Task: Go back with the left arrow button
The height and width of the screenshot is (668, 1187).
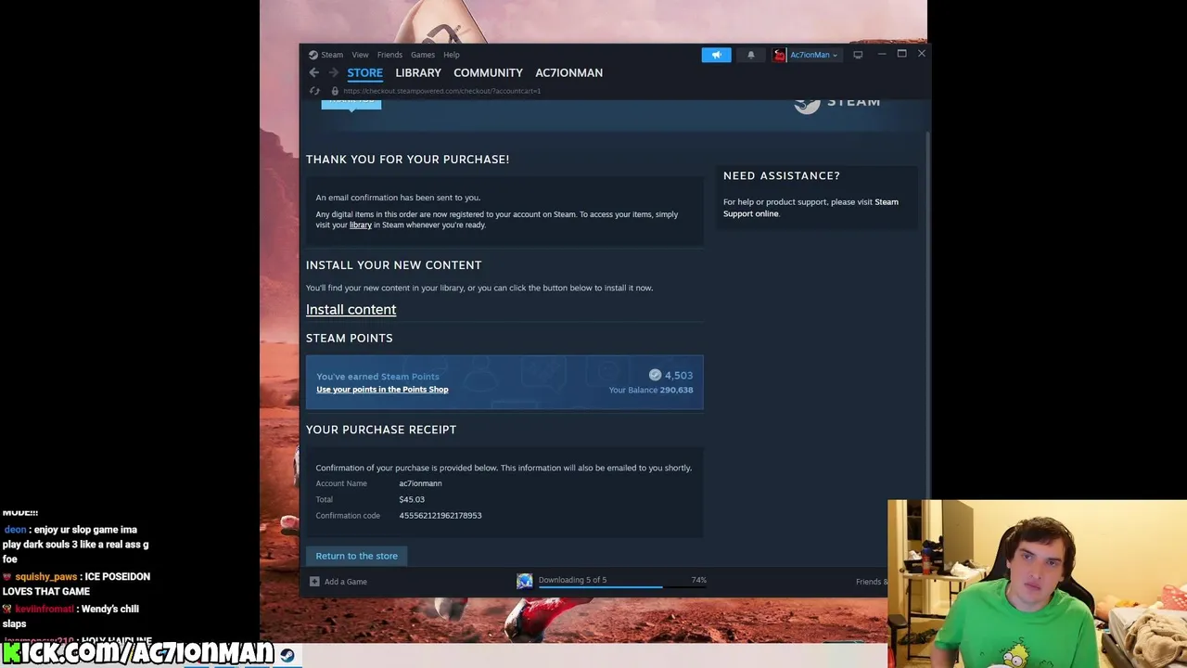Action: 314,72
